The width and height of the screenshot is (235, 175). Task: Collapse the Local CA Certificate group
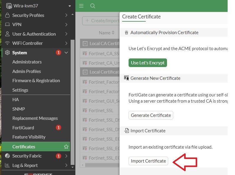coord(85,44)
